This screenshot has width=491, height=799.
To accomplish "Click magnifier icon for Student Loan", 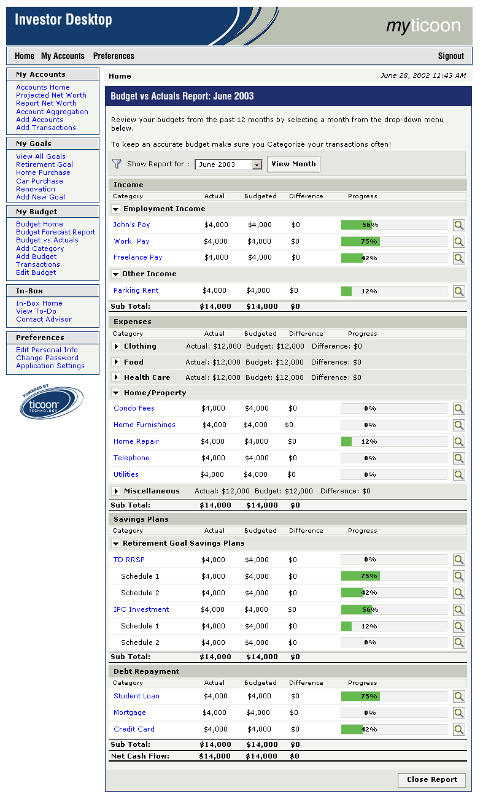I will [458, 697].
